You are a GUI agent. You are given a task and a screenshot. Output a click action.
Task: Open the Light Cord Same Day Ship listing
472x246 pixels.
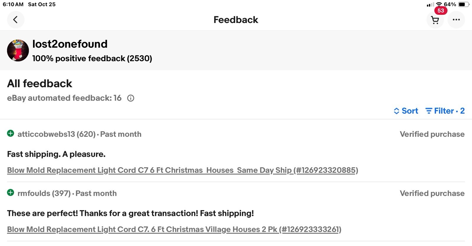(x=182, y=170)
